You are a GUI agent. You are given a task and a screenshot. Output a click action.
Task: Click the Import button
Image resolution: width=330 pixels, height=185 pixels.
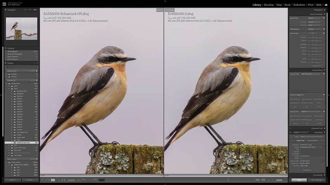tap(12, 180)
